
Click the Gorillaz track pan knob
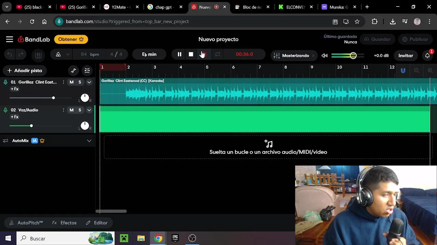85,98
